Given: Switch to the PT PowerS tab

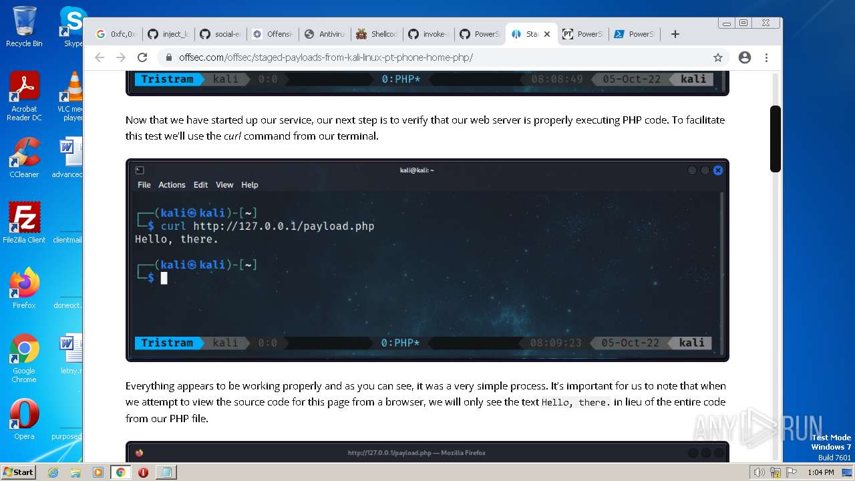Looking at the screenshot, I should tap(582, 34).
